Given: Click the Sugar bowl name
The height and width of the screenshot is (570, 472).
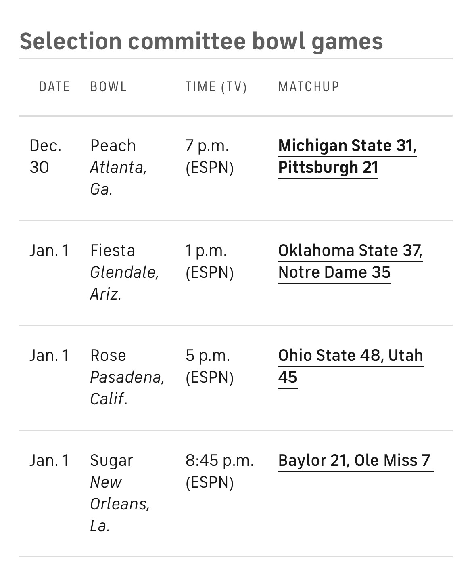Looking at the screenshot, I should click(111, 461).
